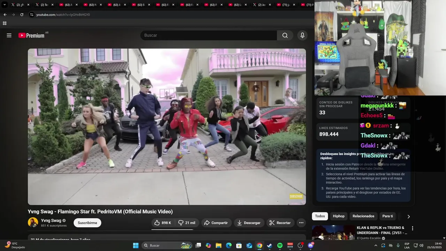Close the first X tab
Screen dimensions: 446x251
click(x=29, y=5)
